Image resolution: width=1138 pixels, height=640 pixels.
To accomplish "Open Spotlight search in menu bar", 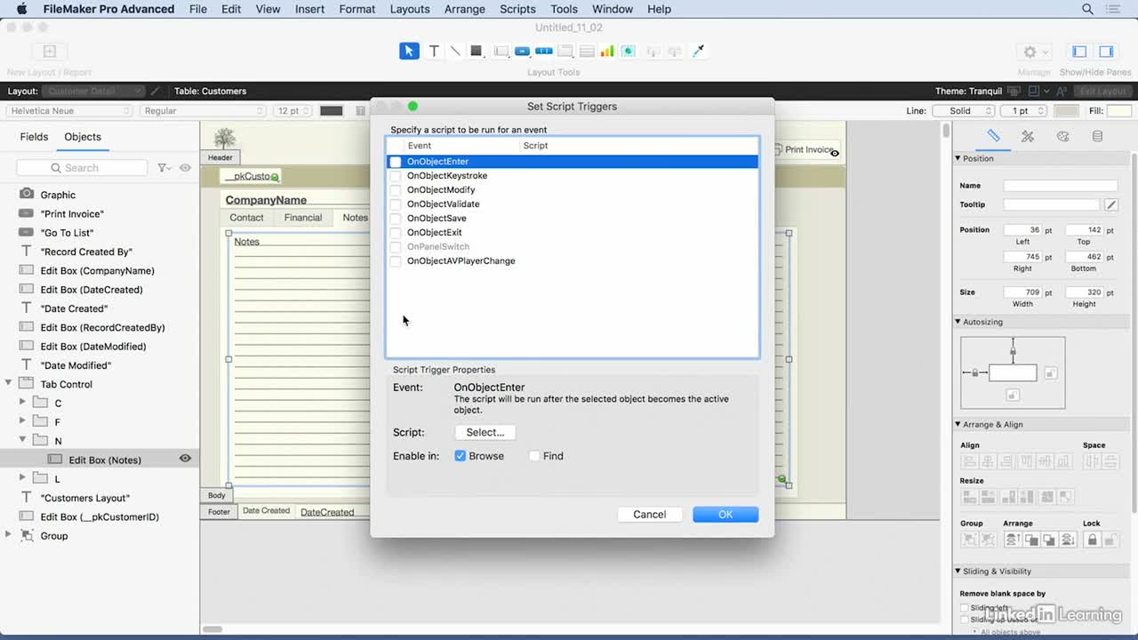I will tap(1087, 9).
